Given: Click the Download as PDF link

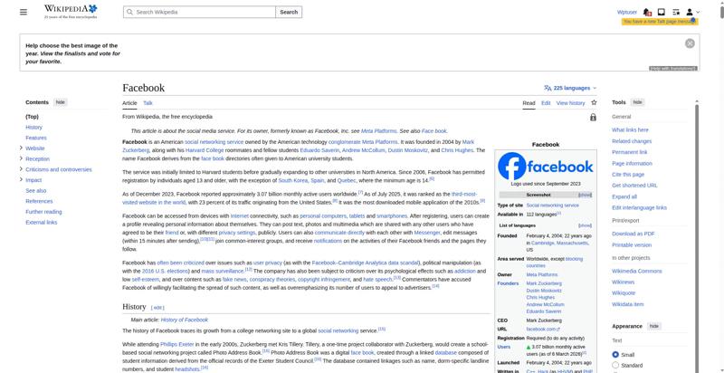Looking at the screenshot, I should click(633, 234).
